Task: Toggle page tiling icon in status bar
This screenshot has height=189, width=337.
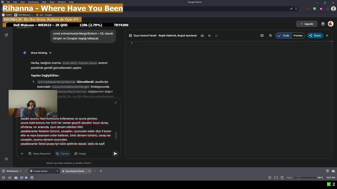Action: point(276,177)
